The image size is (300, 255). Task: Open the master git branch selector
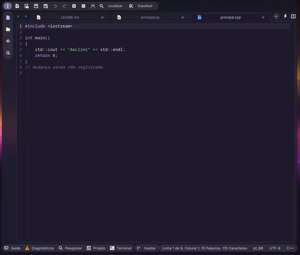pyautogui.click(x=147, y=248)
